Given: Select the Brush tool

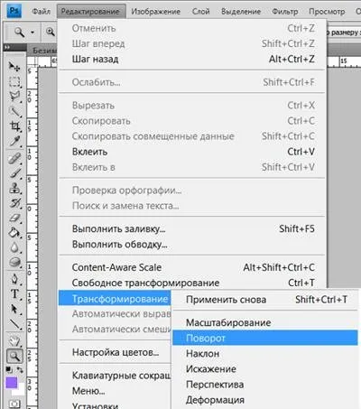Looking at the screenshot, I should click(x=14, y=173).
